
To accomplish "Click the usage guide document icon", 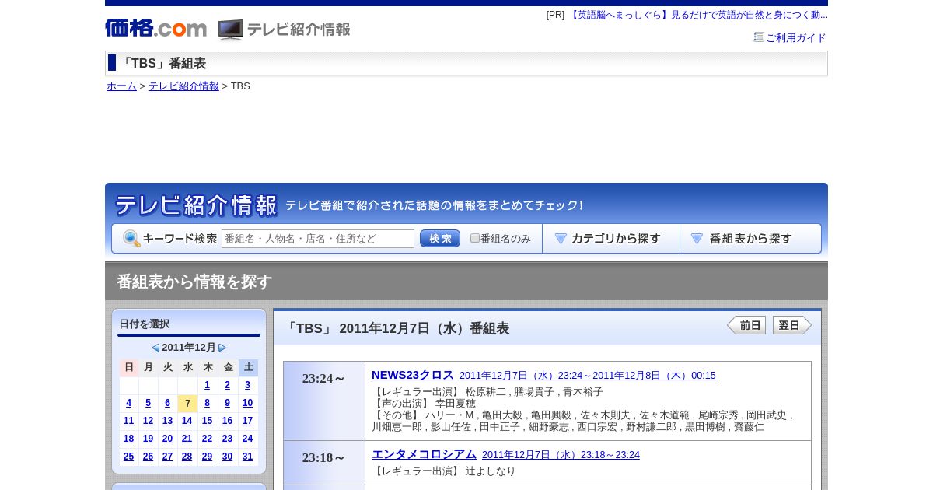I will (x=759, y=37).
